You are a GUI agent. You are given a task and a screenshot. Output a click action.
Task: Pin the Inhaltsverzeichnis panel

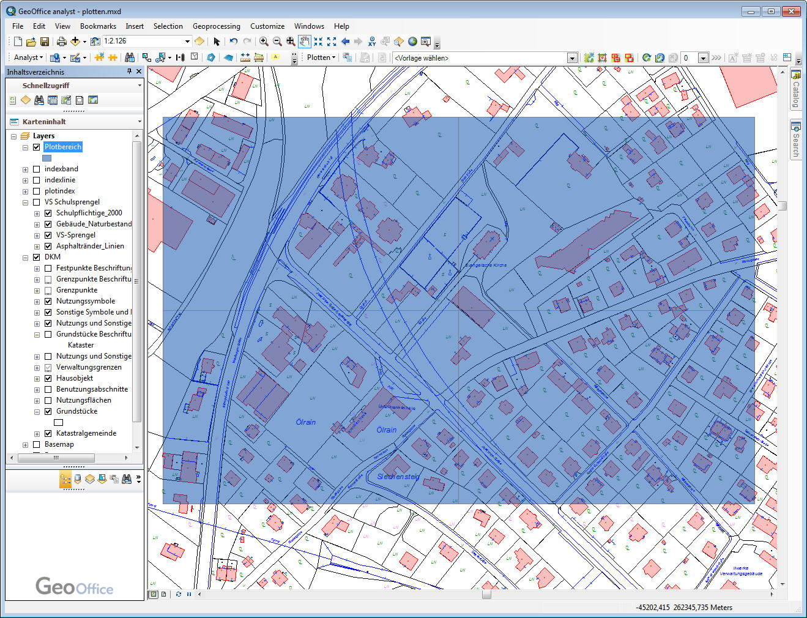coord(129,72)
